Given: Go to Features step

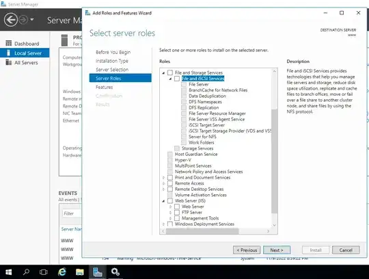Looking at the screenshot, I should tap(105, 87).
